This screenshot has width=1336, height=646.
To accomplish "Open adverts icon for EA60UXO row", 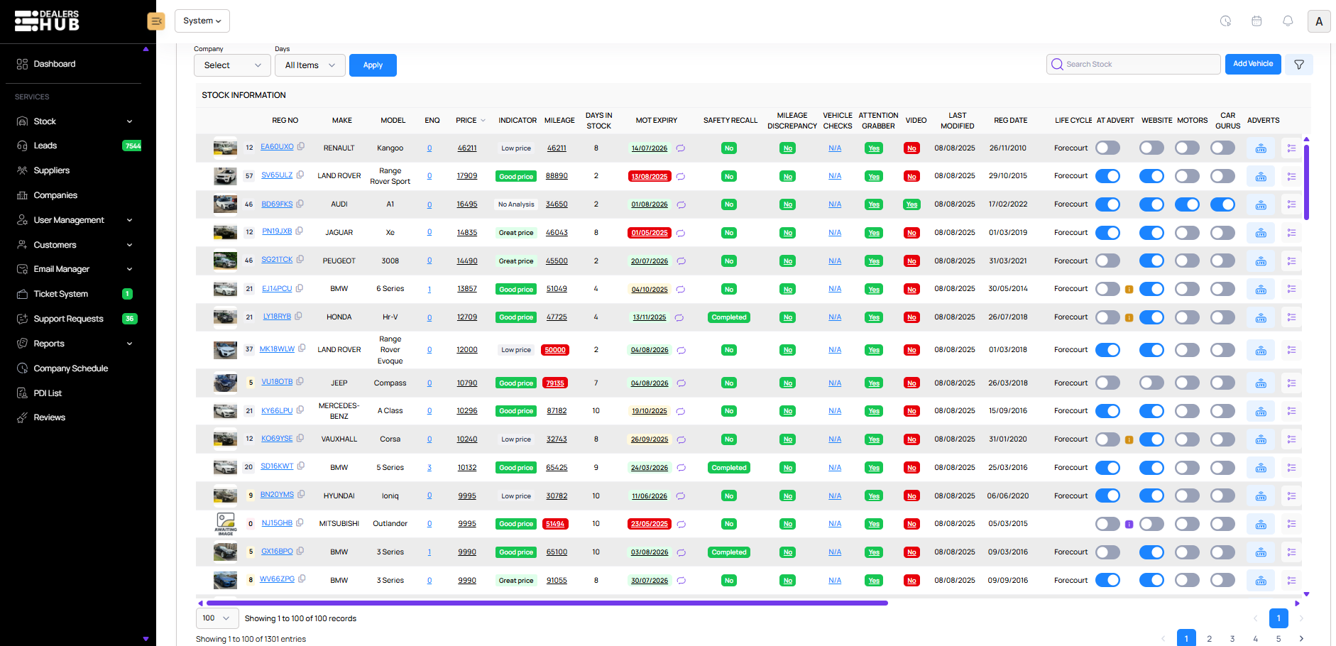I will click(x=1261, y=148).
